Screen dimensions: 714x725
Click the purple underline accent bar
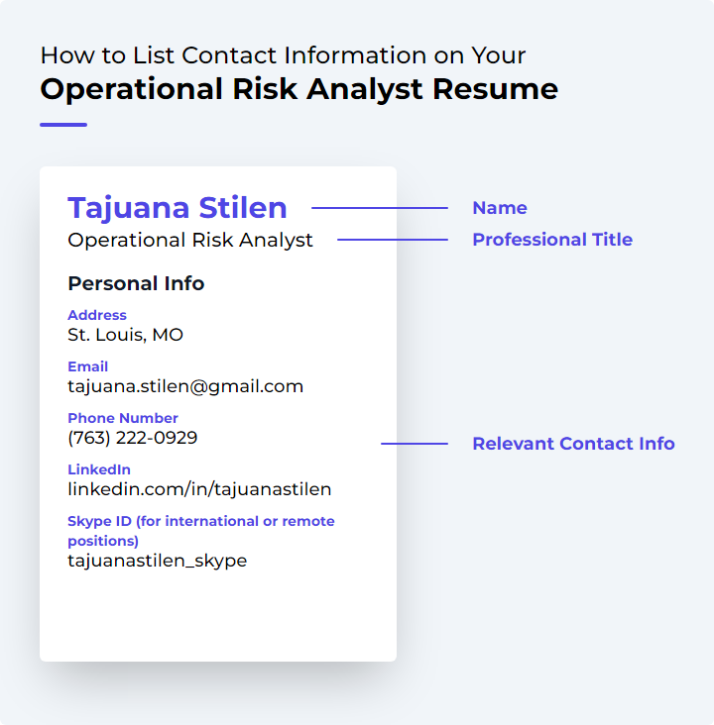click(x=63, y=125)
